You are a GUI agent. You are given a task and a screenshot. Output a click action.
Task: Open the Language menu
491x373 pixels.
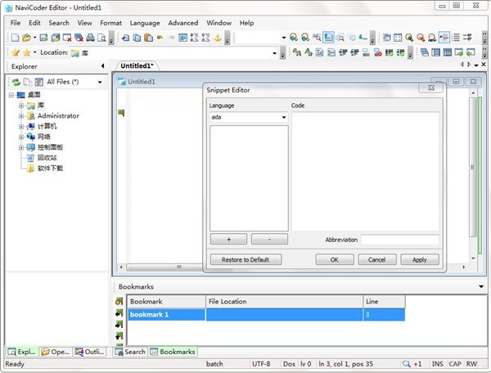coord(145,23)
